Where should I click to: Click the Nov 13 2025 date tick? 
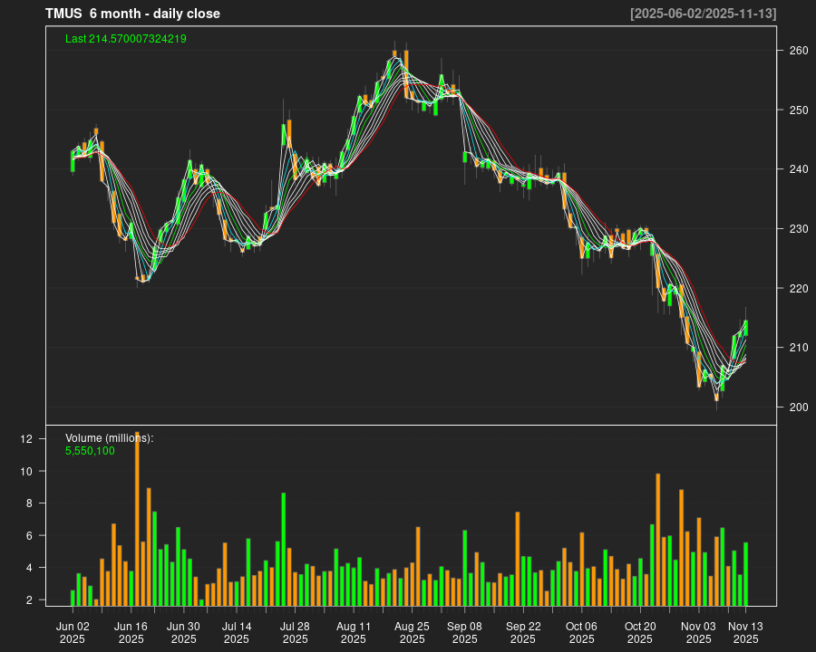coord(745,632)
